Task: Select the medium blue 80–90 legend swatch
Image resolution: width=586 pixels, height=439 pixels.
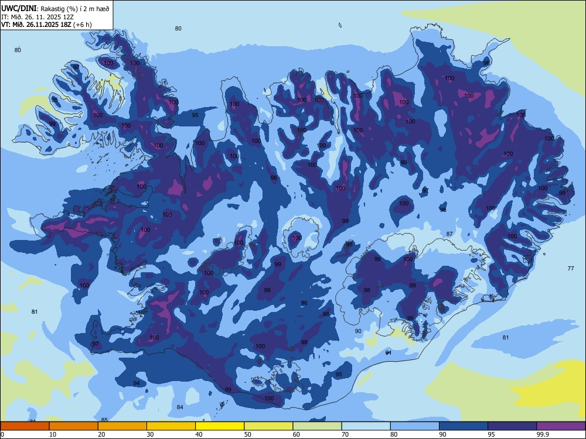Action: pos(415,426)
